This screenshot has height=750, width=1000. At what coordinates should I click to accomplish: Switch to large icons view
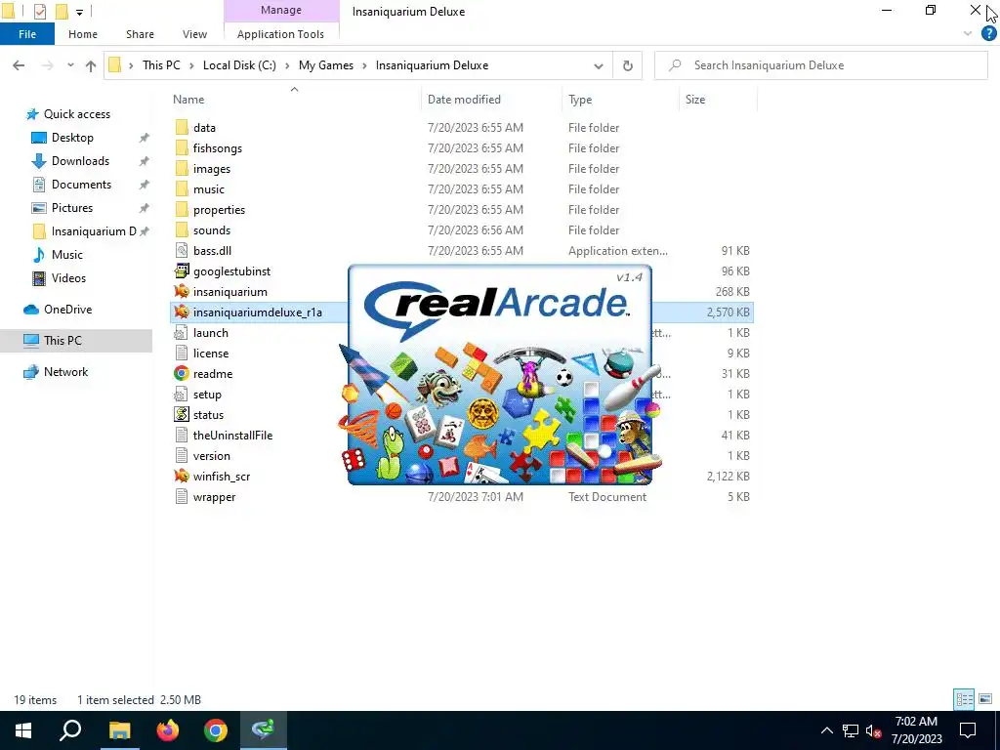click(x=985, y=699)
